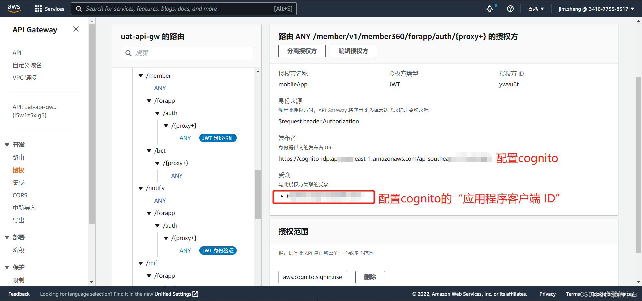Open CORS in the sidebar
The height and width of the screenshot is (301, 642).
20,195
